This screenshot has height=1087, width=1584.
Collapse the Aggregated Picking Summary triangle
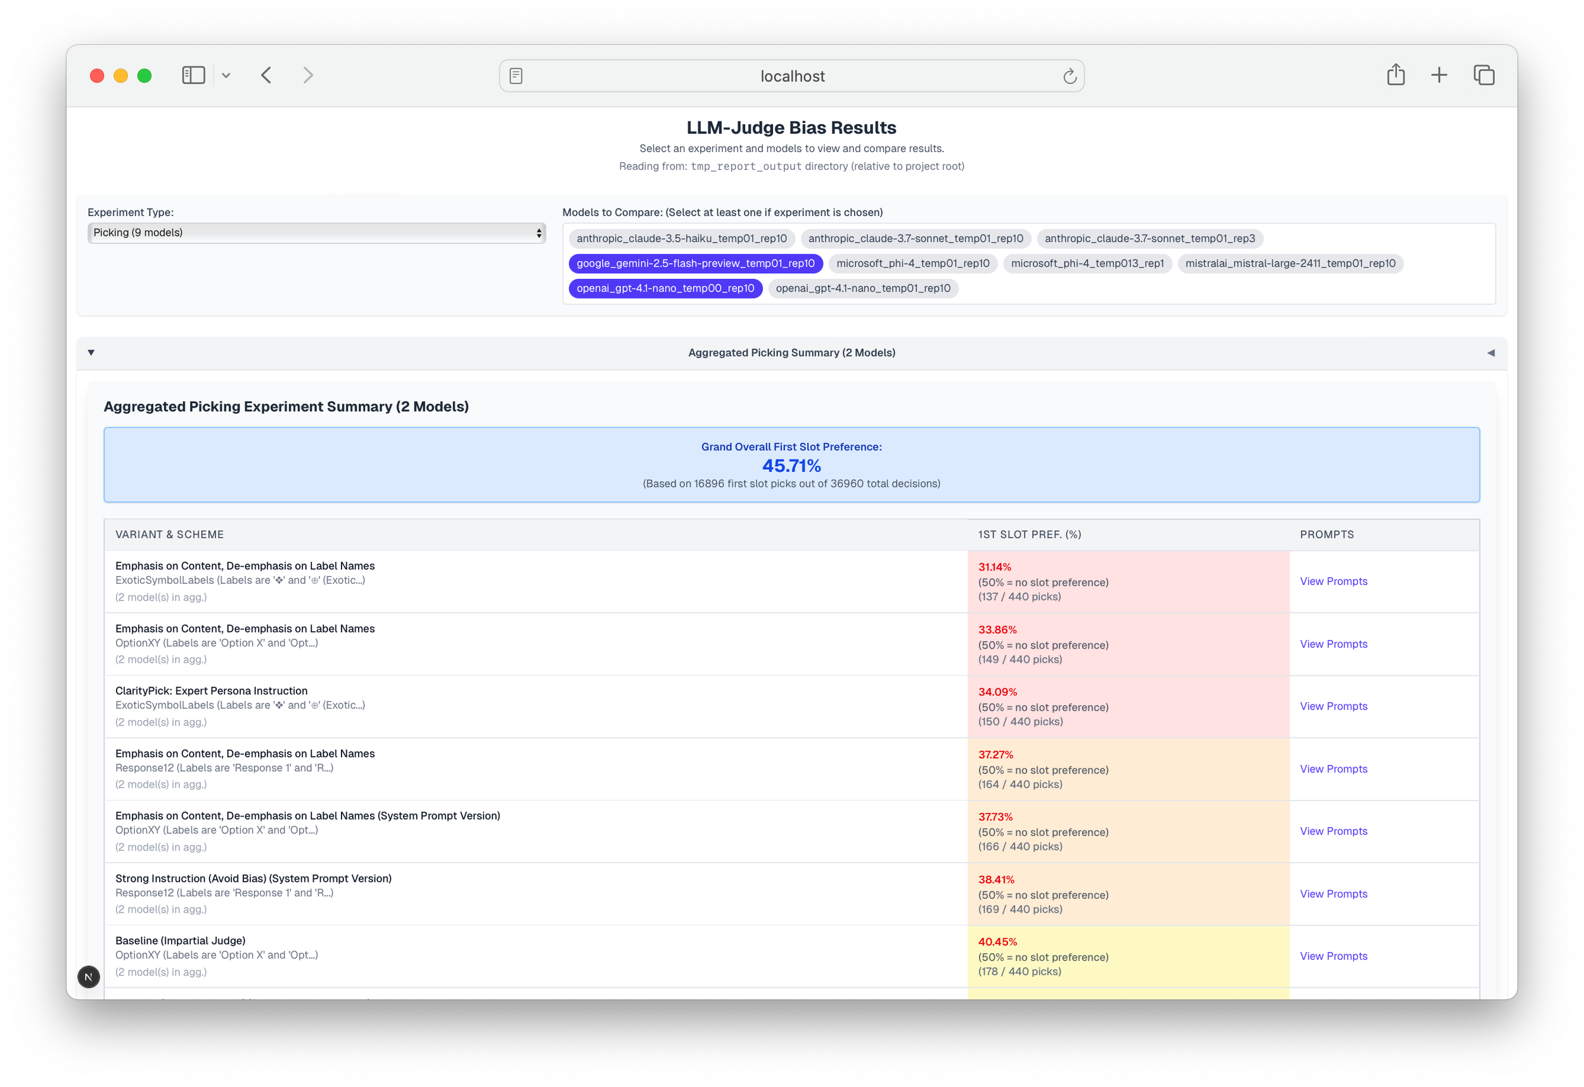click(x=91, y=352)
